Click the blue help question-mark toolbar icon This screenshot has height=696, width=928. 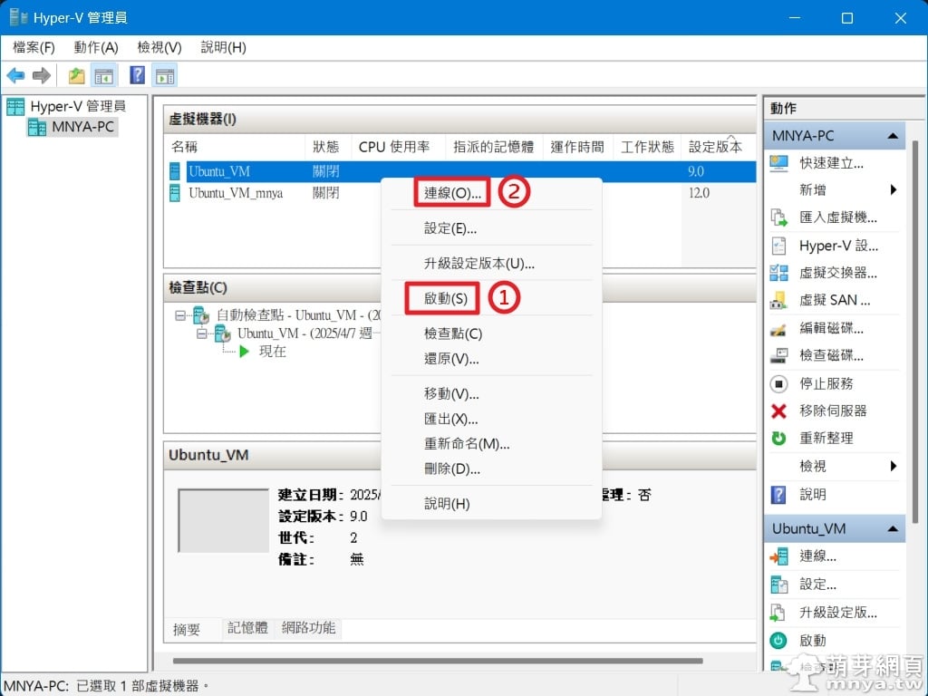138,75
